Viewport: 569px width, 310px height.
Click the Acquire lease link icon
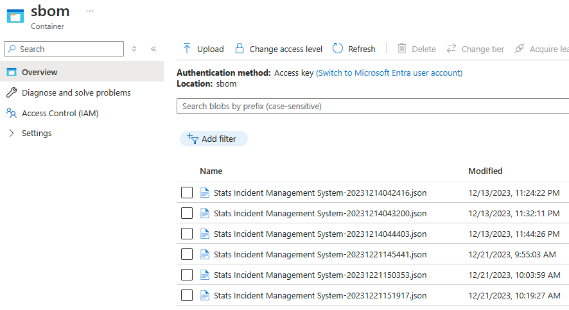pyautogui.click(x=520, y=48)
